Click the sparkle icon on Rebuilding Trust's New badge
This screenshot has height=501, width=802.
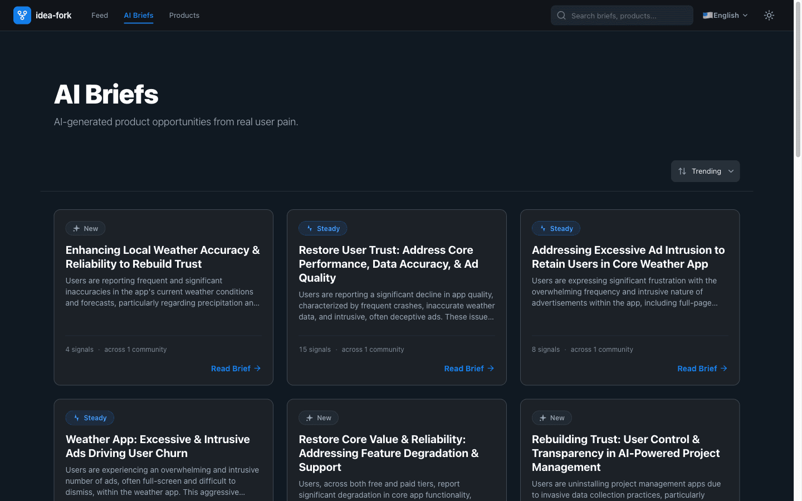542,417
